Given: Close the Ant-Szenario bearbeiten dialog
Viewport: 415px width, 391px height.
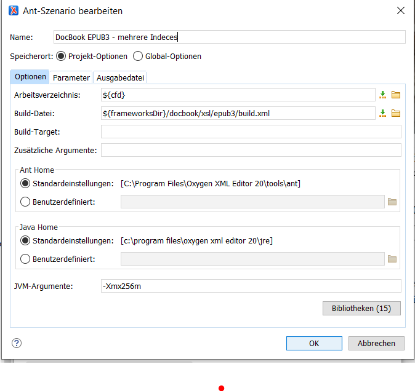Looking at the screenshot, I should point(400,10).
